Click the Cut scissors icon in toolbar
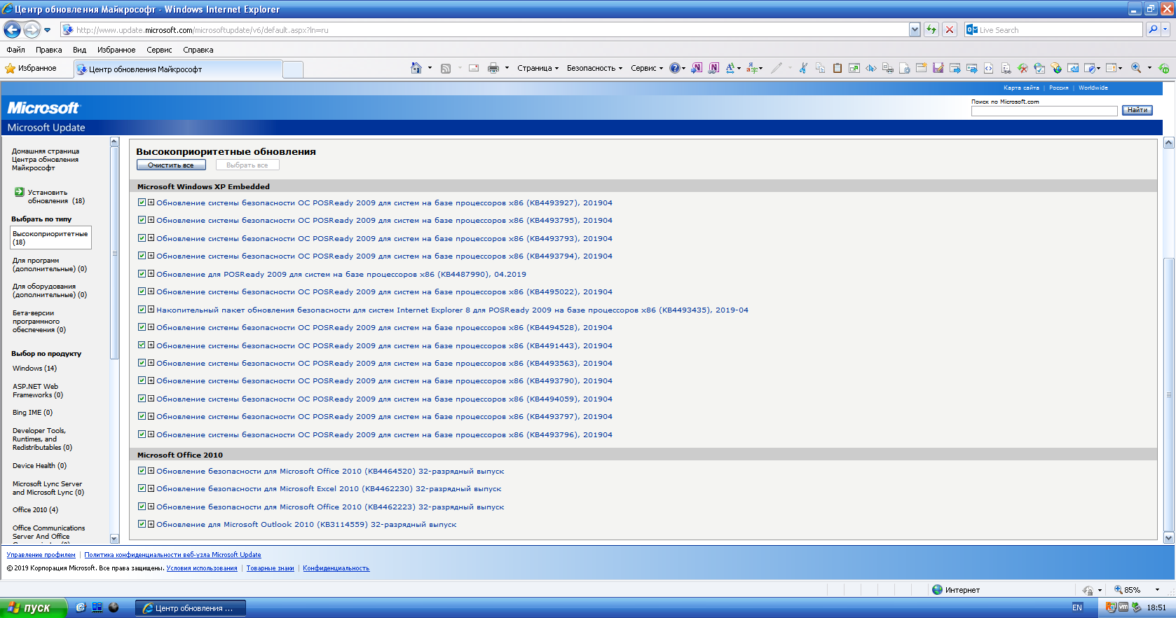The width and height of the screenshot is (1176, 618). click(x=803, y=68)
